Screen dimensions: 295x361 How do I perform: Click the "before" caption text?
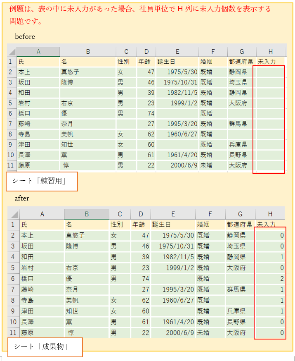point(25,37)
